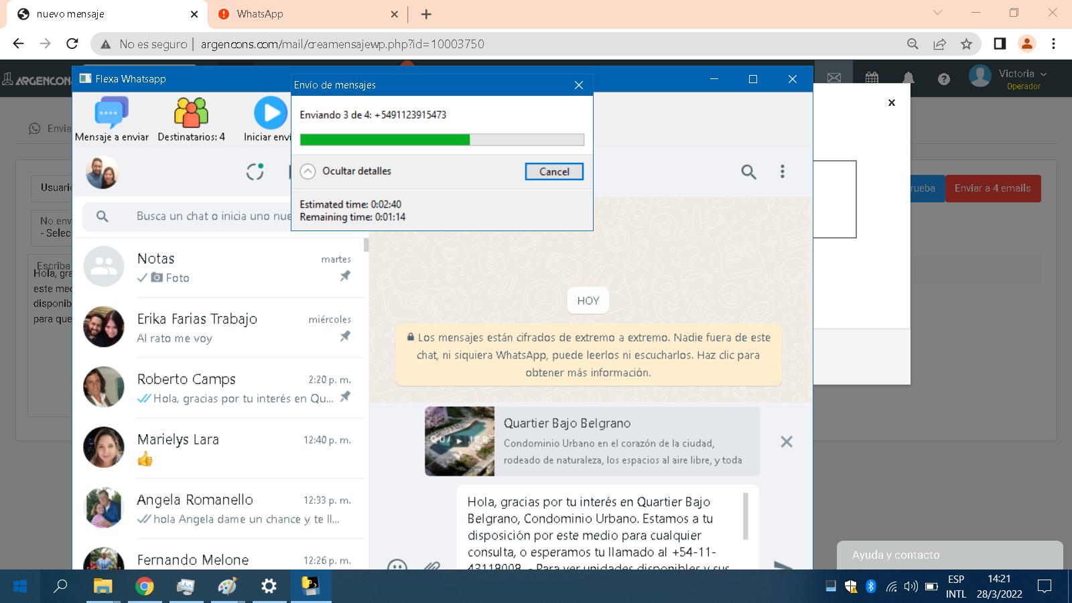This screenshot has width=1072, height=603.
Task: Bookmark this page with star icon
Action: click(966, 44)
